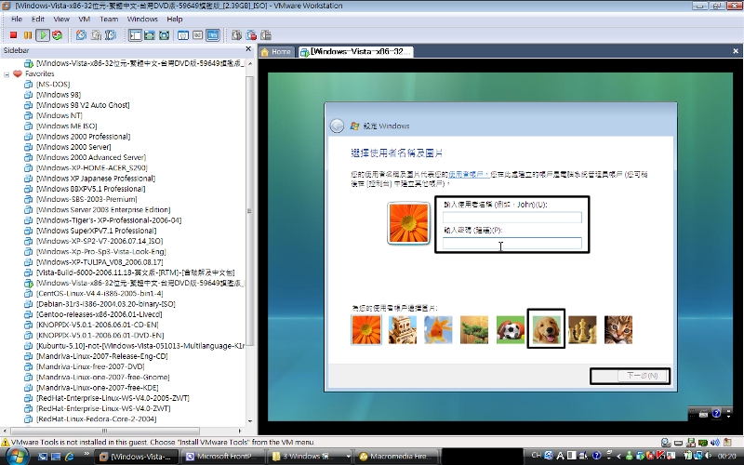Click the Console View toolbar icon
Screen dimensions: 744x465
(213, 35)
